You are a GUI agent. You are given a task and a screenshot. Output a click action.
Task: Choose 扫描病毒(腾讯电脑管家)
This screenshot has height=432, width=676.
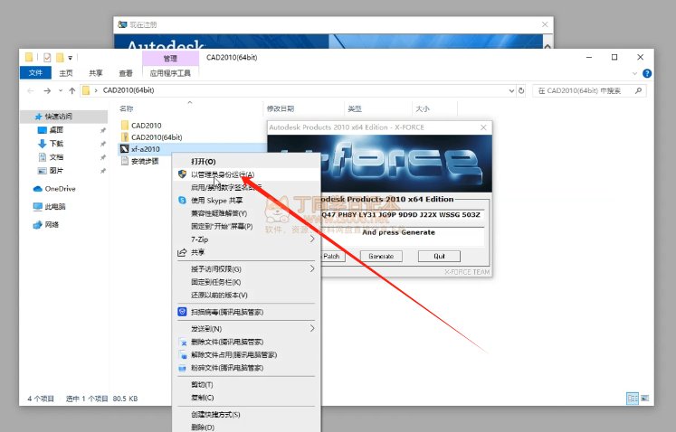point(246,312)
